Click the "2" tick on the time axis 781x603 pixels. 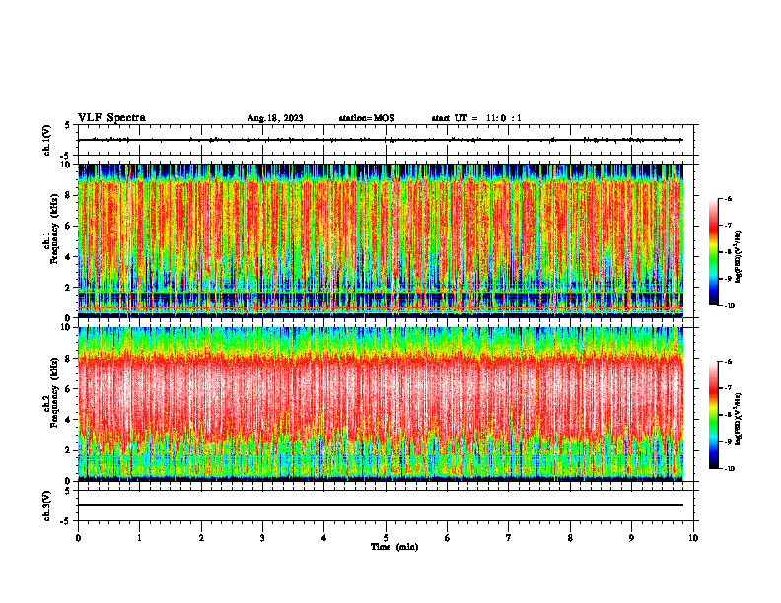(201, 538)
